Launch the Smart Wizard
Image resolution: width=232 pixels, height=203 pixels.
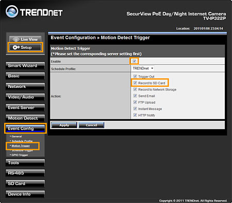(25, 66)
